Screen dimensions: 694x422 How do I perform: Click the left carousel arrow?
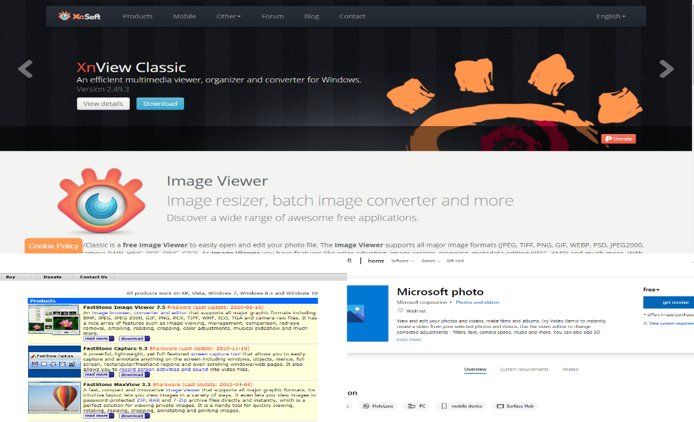click(25, 68)
